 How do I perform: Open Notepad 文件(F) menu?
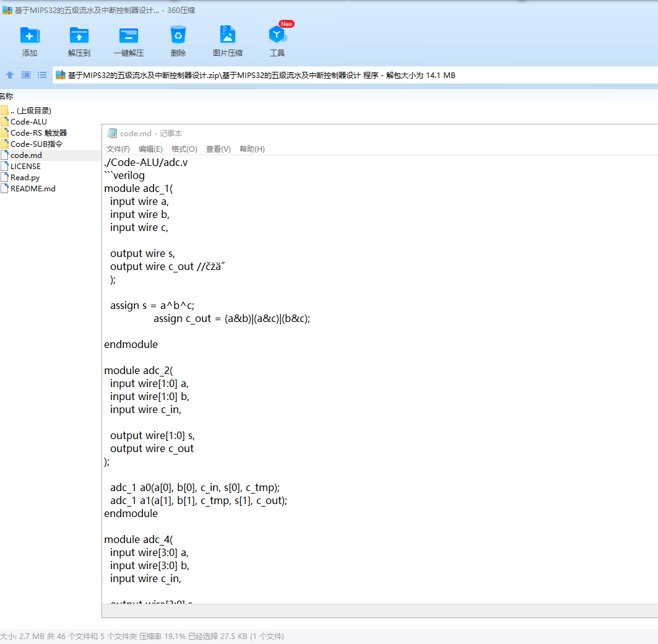click(118, 149)
